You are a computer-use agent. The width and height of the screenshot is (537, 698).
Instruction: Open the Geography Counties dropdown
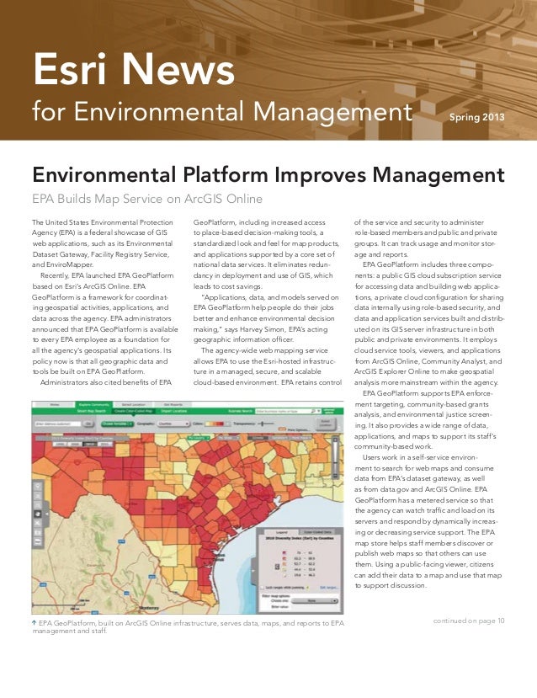pos(173,424)
